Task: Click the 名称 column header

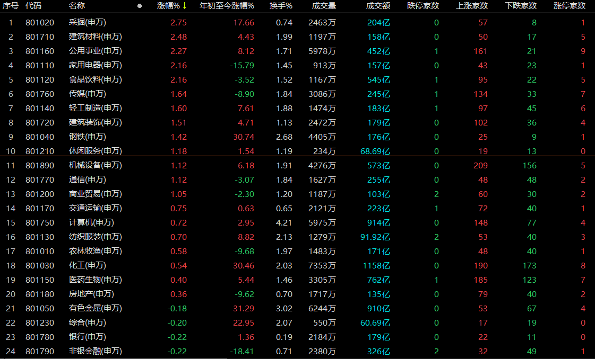Action: pyautogui.click(x=77, y=6)
